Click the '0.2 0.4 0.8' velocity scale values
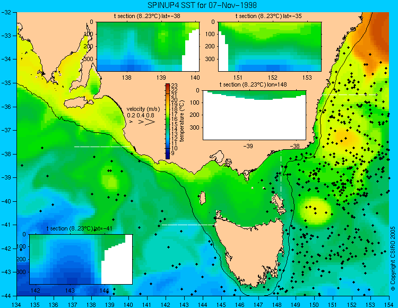 click(x=141, y=116)
